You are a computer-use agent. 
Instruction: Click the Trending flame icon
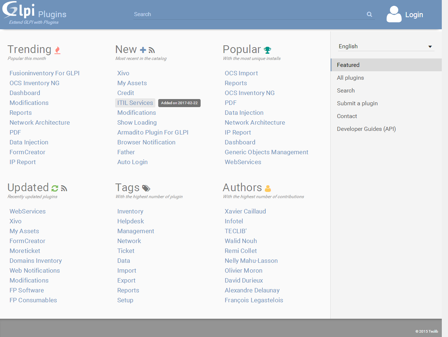(x=57, y=50)
